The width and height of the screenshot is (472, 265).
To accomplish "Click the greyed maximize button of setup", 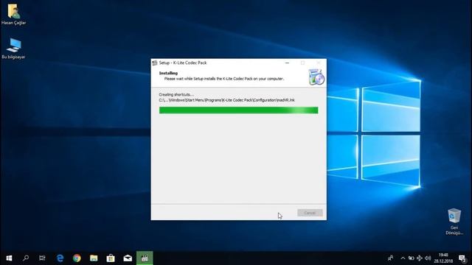I will point(302,63).
